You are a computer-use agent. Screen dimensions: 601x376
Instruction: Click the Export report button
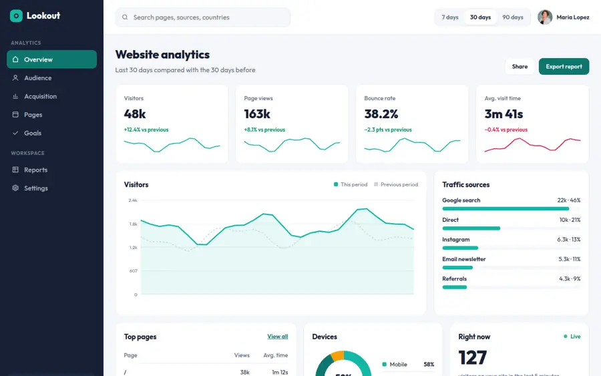tap(564, 66)
